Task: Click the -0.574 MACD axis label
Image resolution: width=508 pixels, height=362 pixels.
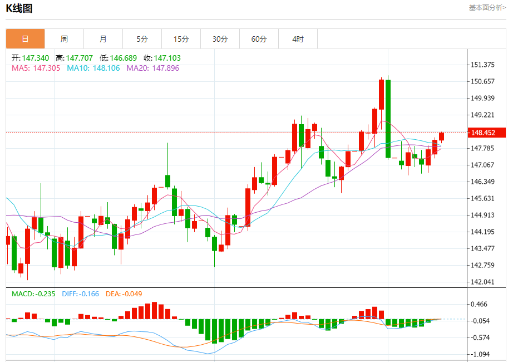Action: coord(480,337)
